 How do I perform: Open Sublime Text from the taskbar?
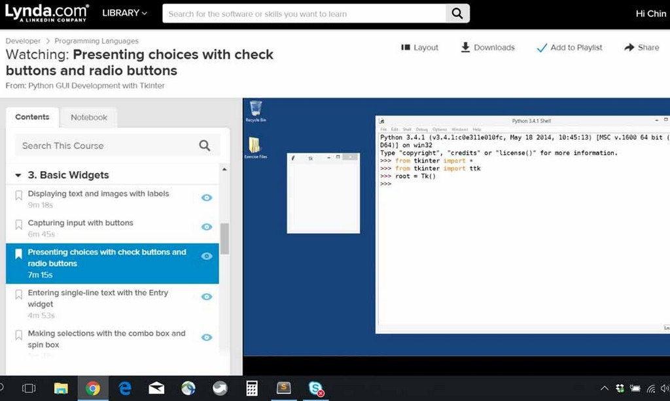pos(284,388)
